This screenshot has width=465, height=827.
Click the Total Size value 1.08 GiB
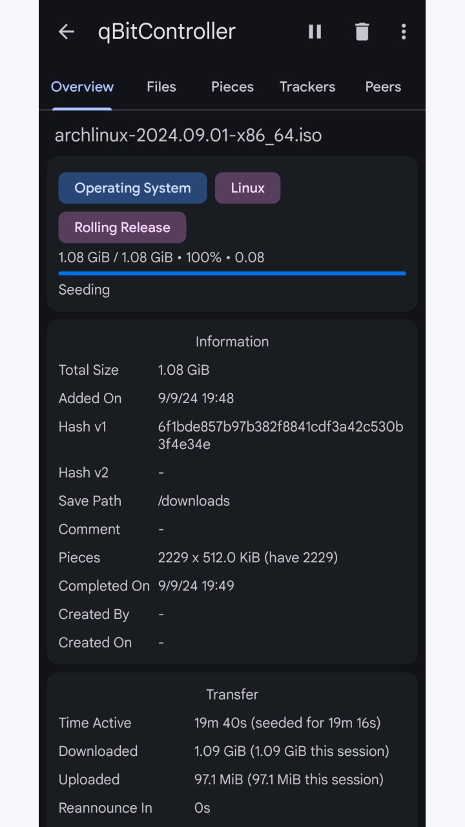[183, 370]
